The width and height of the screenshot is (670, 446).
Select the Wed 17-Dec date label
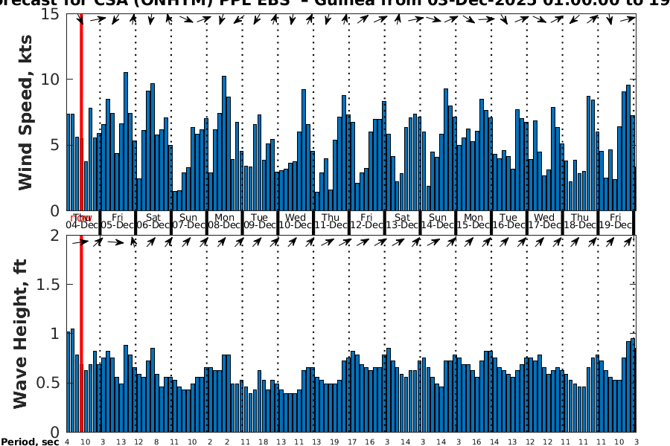[544, 222]
